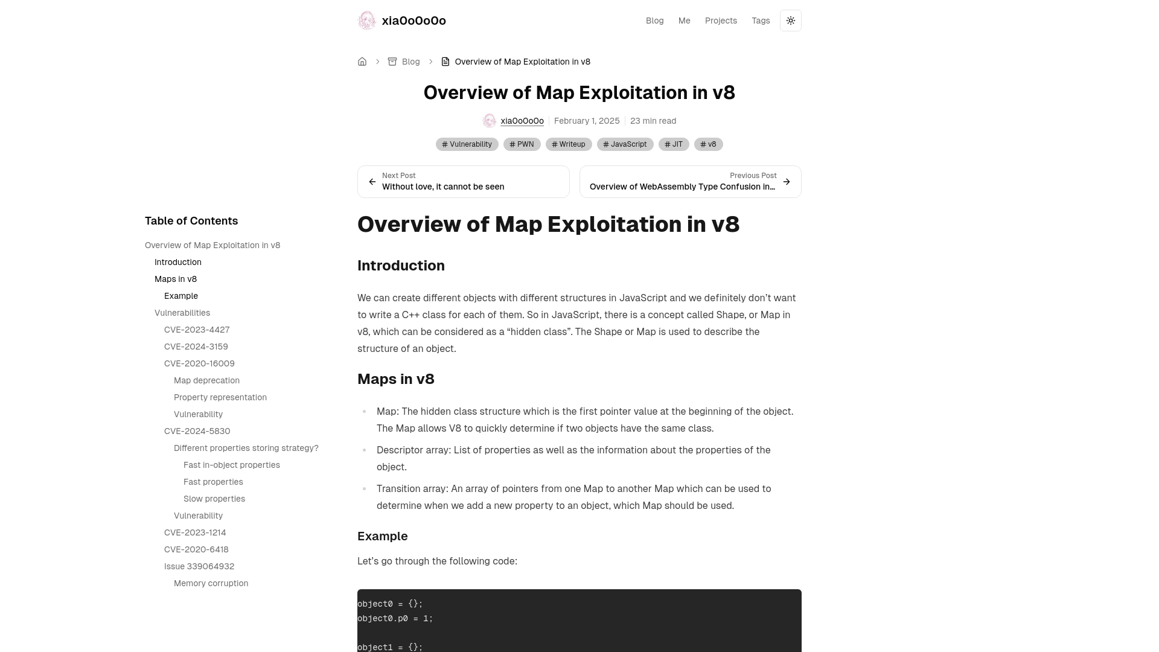1159x652 pixels.
Task: Click the home breadcrumb icon
Action: click(x=362, y=62)
